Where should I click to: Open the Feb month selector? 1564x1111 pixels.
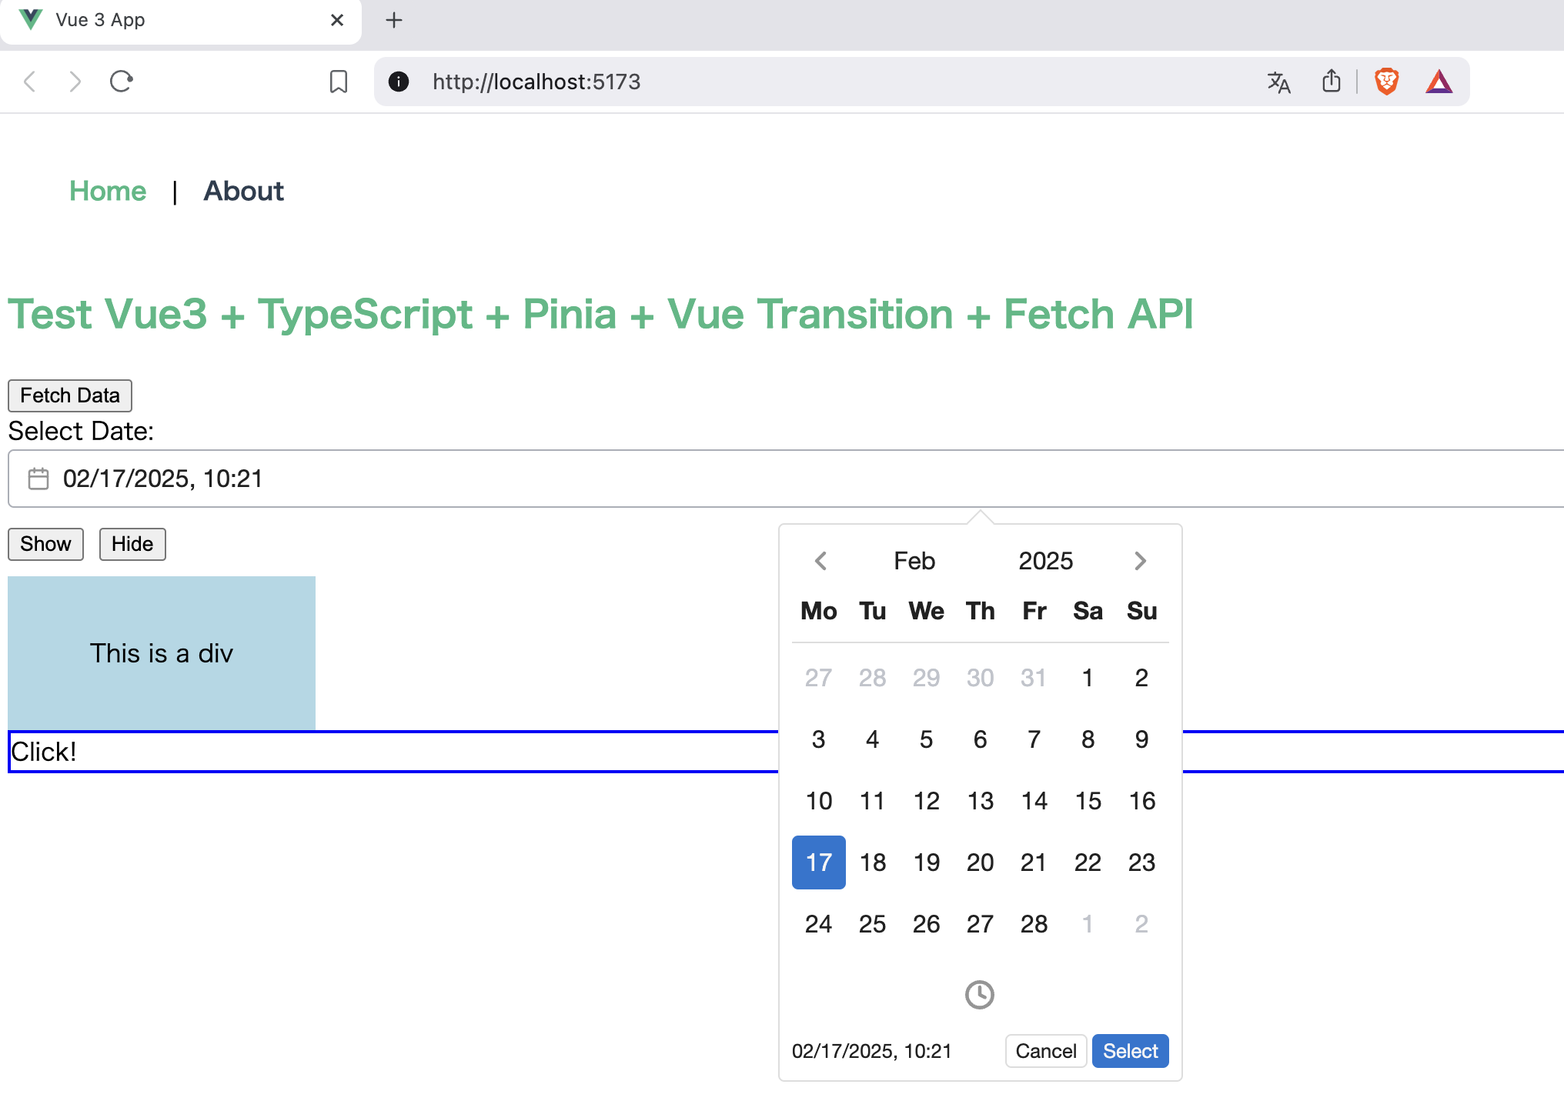pos(914,561)
